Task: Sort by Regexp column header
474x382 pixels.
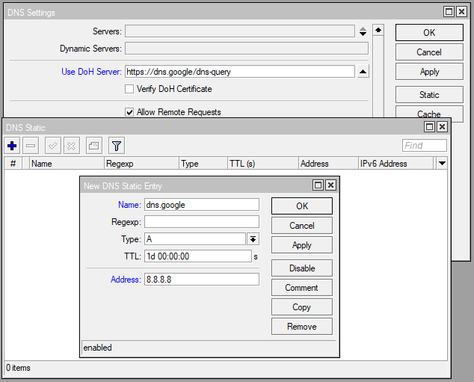Action: tap(141, 164)
